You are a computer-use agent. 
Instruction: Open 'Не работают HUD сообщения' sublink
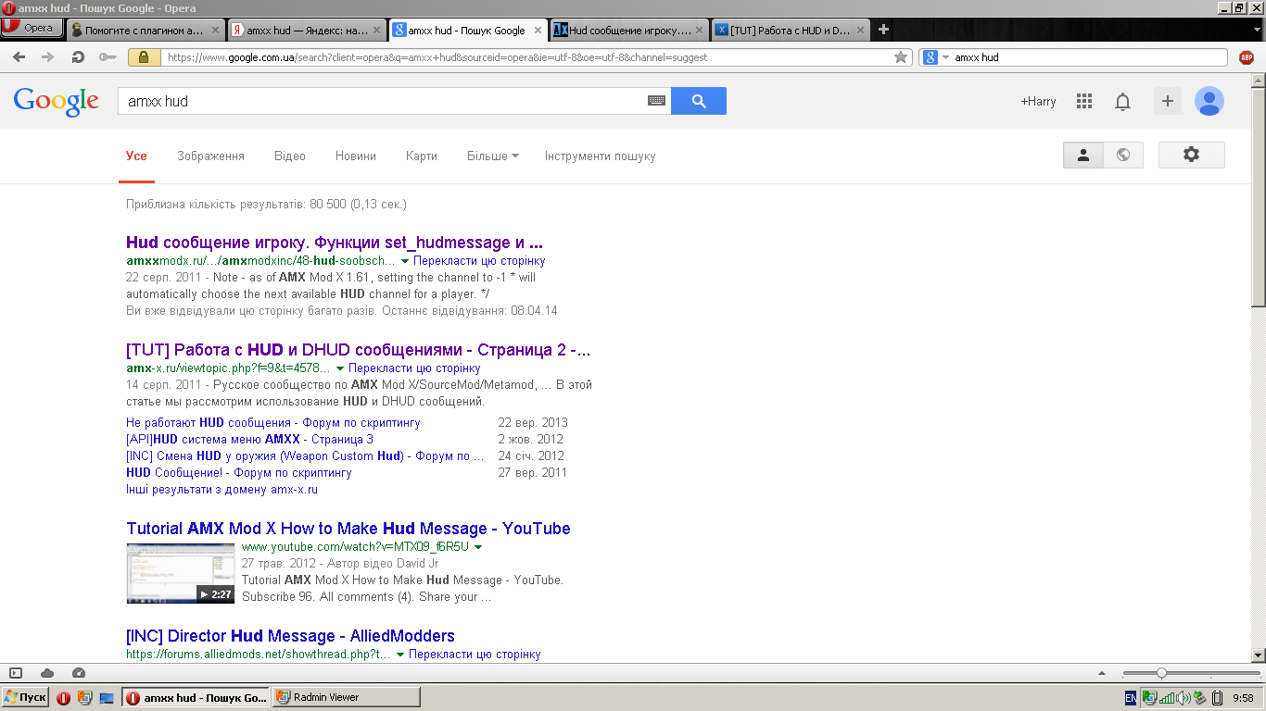tap(273, 422)
